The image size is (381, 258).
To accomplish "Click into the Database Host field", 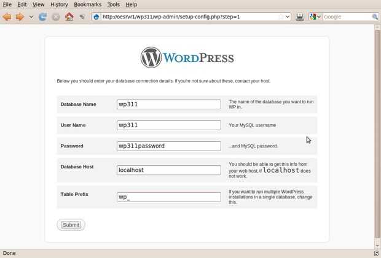I will 169,170.
